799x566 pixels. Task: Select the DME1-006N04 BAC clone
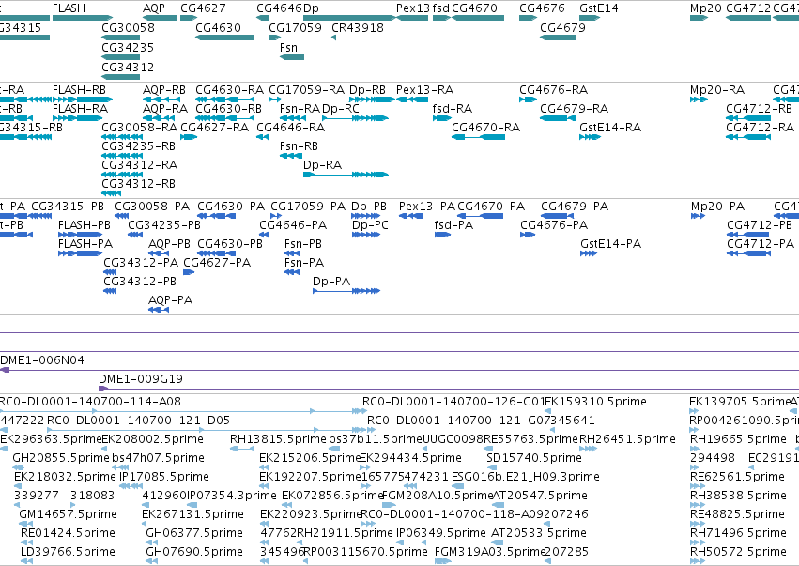point(400,371)
